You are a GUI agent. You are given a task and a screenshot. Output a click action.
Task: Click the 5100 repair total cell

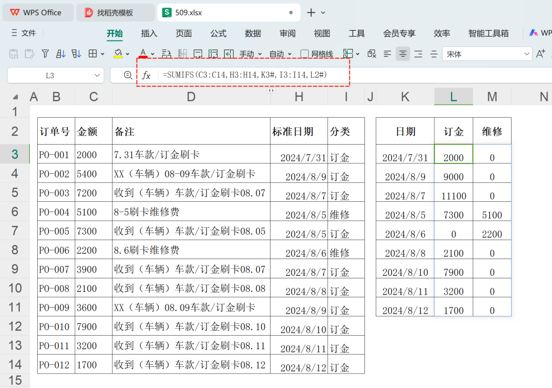pos(492,212)
